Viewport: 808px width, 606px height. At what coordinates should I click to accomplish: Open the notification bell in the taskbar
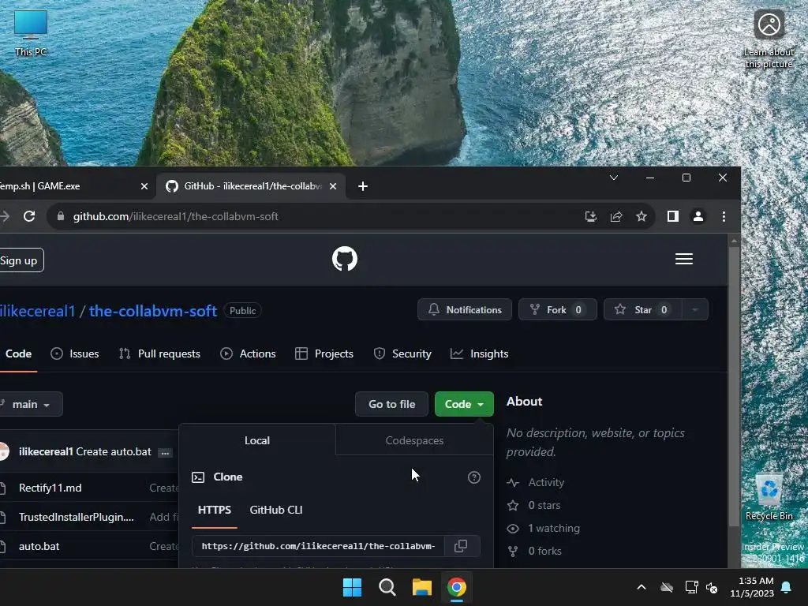[x=787, y=587]
